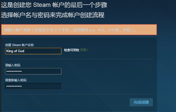Click the "King of God" text in name field
The width and height of the screenshot is (176, 112).
(x=15, y=51)
